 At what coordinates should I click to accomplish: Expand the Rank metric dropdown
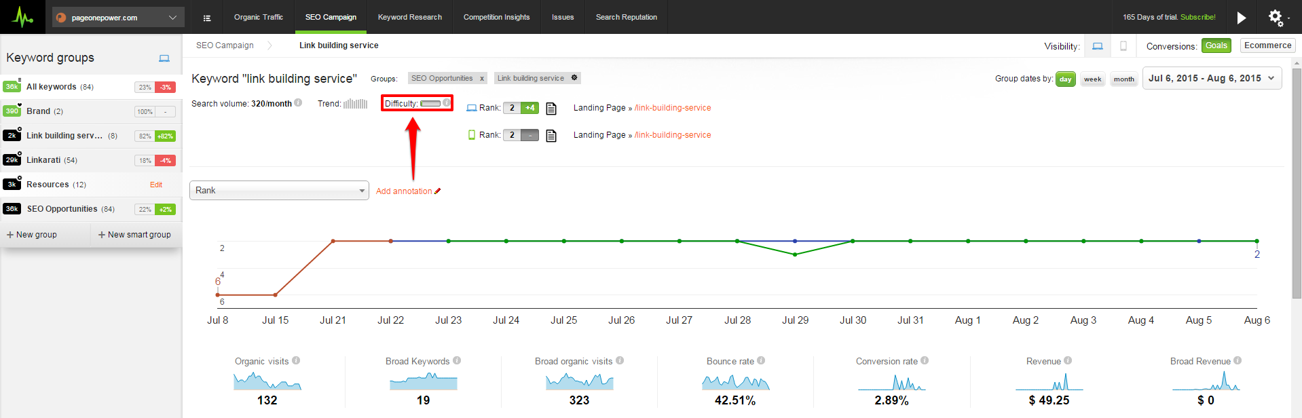[x=279, y=191]
